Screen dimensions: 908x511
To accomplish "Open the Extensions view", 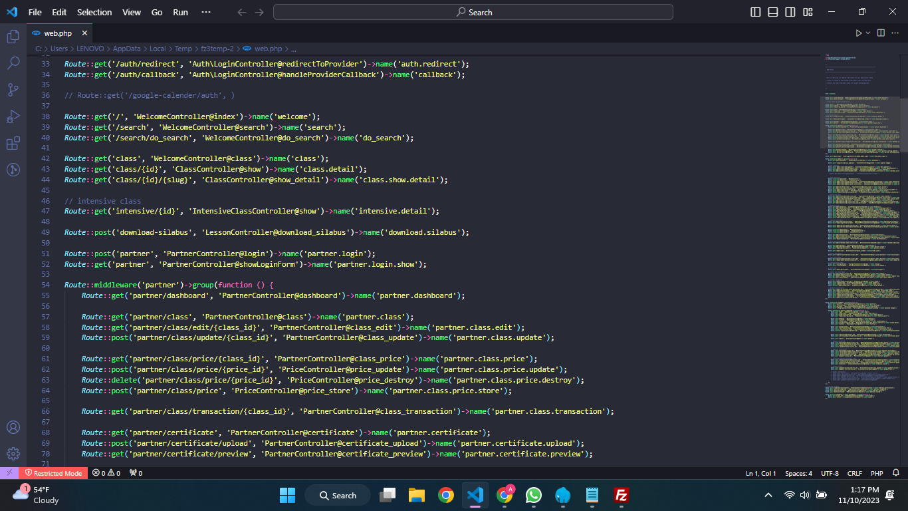I will coord(13,144).
